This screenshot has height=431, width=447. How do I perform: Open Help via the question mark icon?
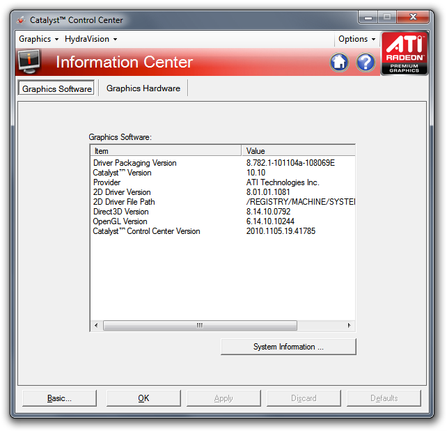tap(366, 62)
